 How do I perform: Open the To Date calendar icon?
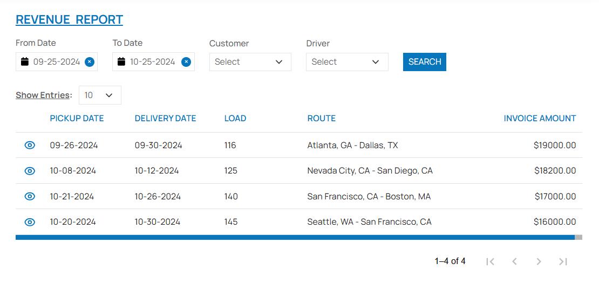pos(121,62)
